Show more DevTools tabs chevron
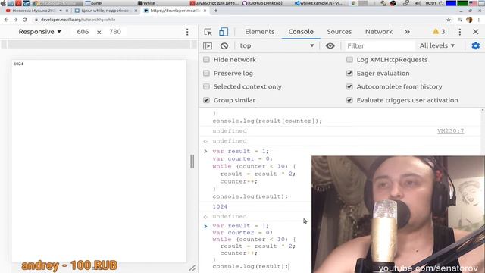 pos(407,32)
